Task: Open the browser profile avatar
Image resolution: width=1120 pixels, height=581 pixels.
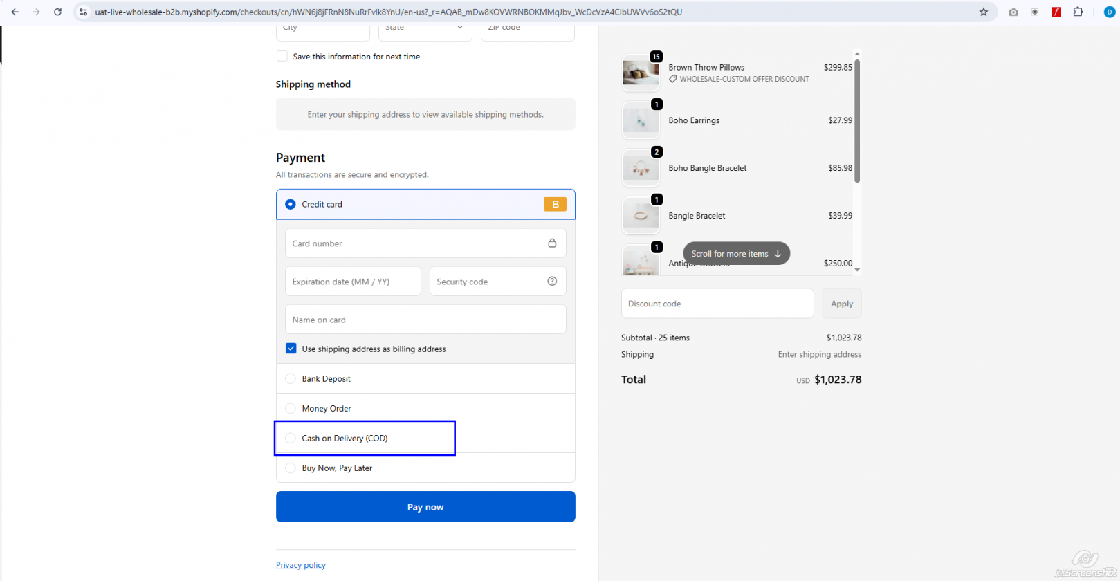Action: (1109, 12)
